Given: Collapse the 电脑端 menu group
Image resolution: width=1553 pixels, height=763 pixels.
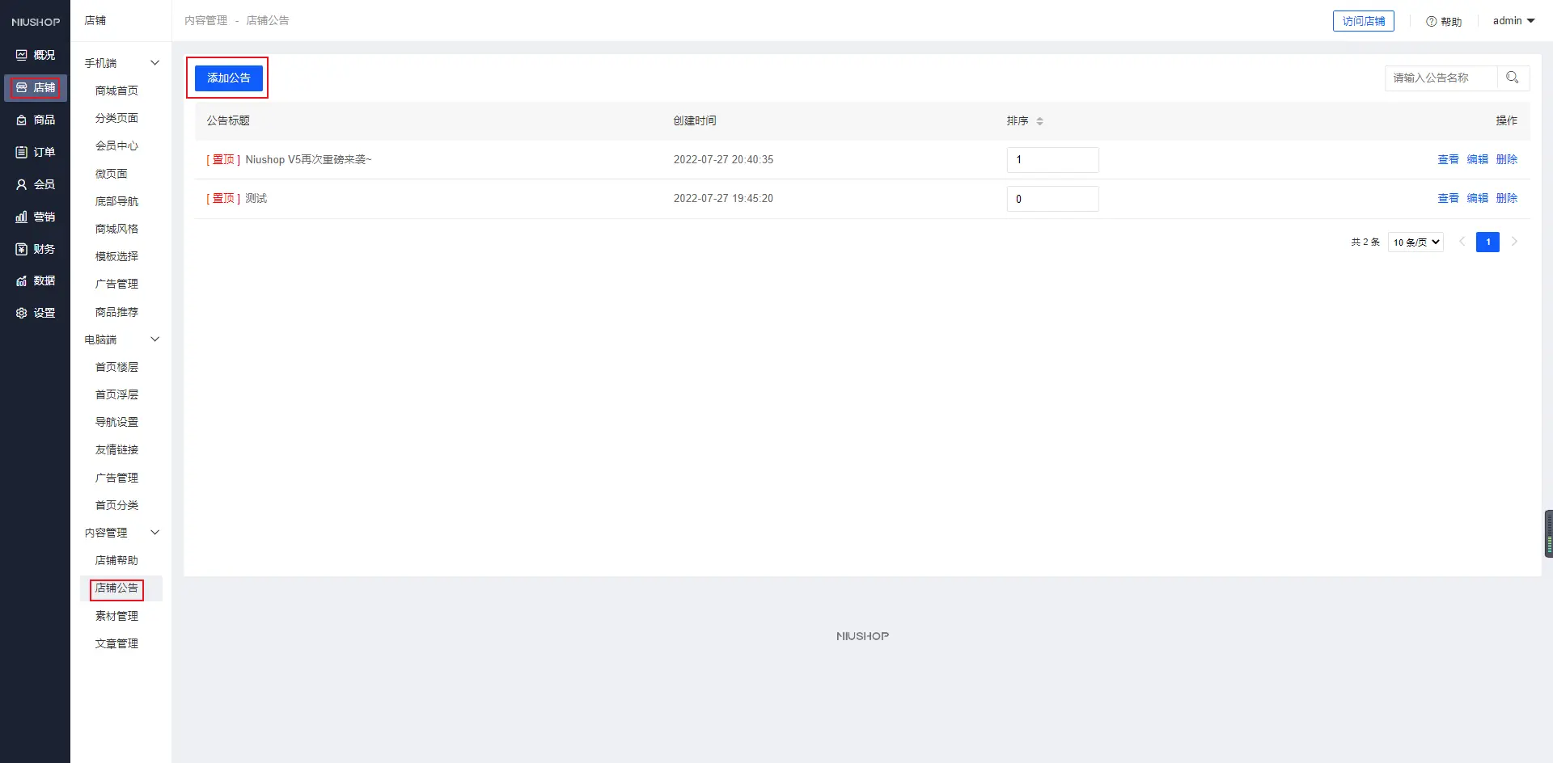Looking at the screenshot, I should pos(154,339).
